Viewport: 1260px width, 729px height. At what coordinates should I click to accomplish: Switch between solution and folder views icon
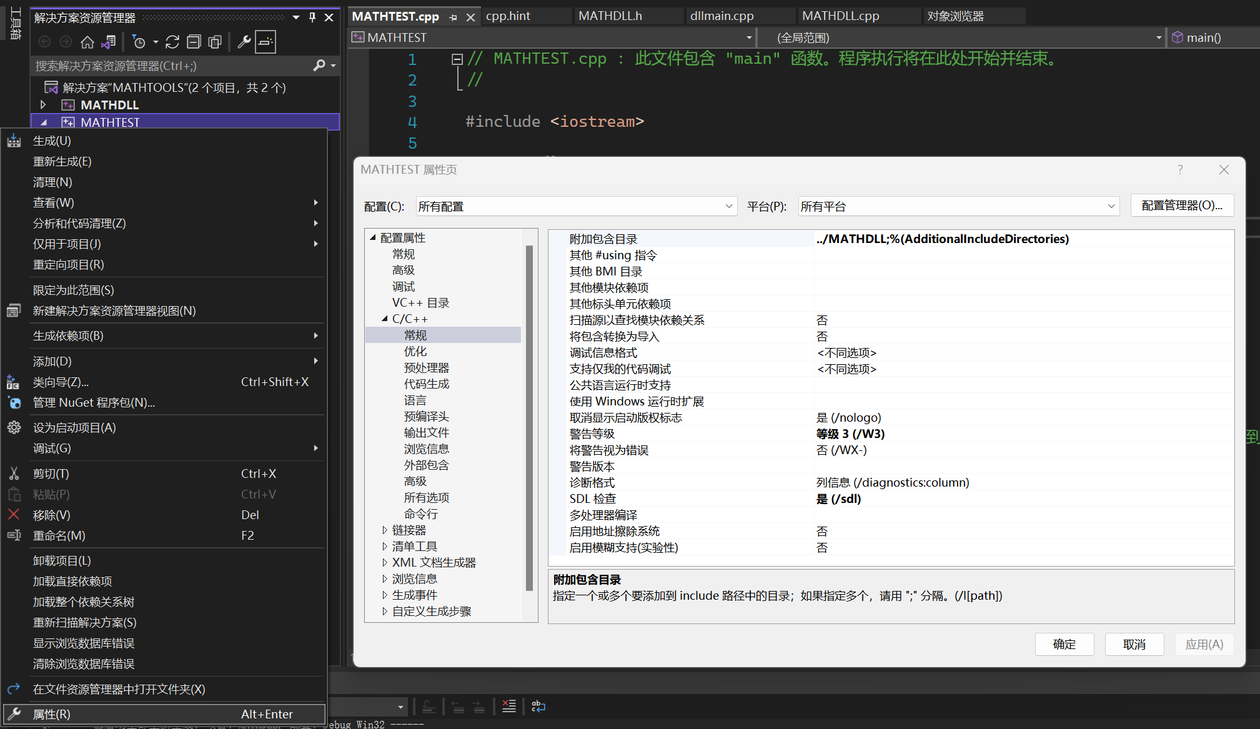click(109, 42)
